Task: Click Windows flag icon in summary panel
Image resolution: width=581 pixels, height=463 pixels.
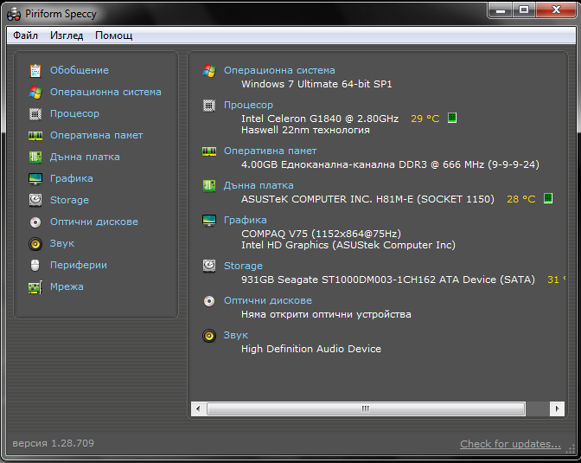Action: [209, 70]
